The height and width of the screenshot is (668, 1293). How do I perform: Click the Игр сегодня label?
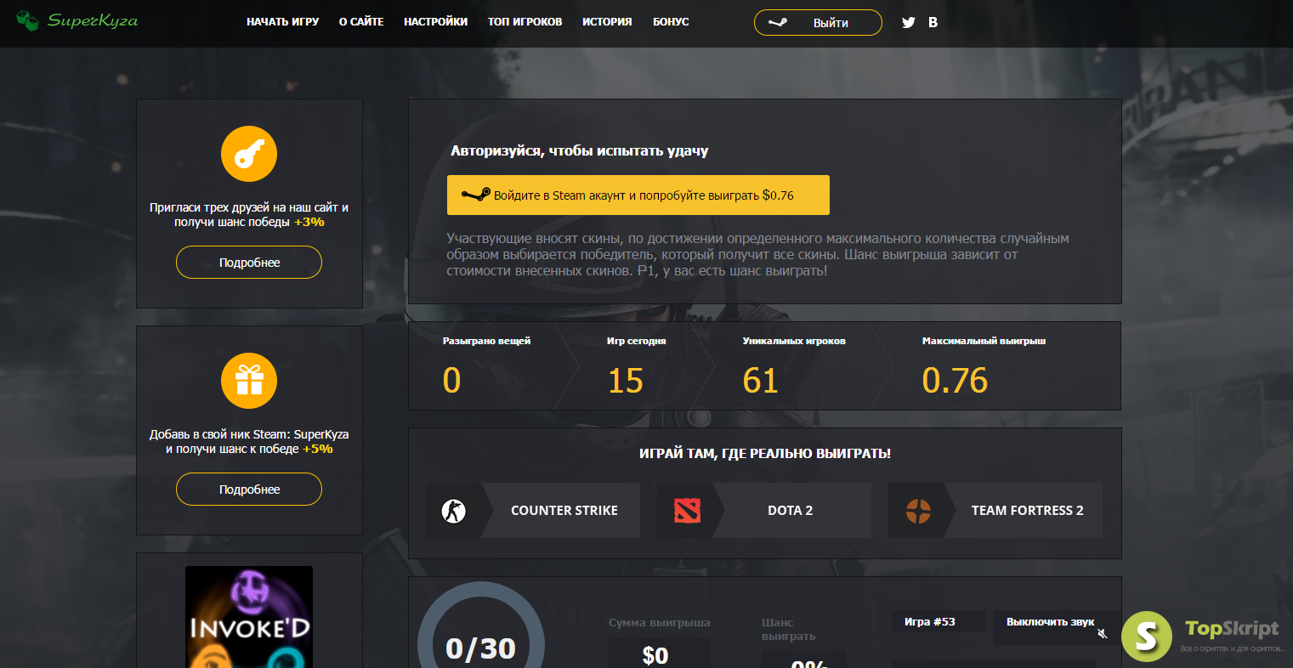[x=637, y=341]
